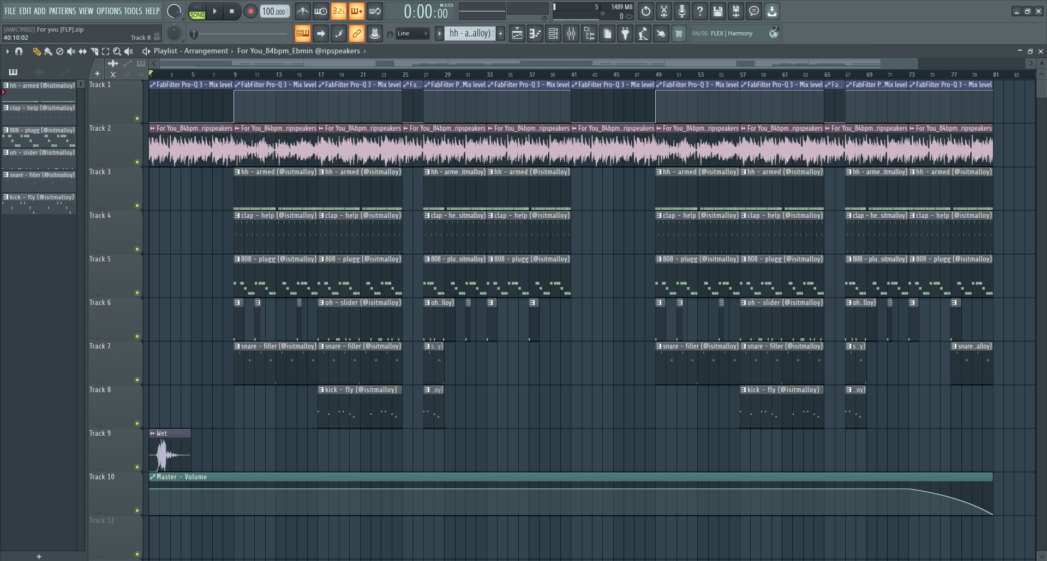Open the Channel rack icon
The height and width of the screenshot is (561, 1047).
pyautogui.click(x=553, y=34)
